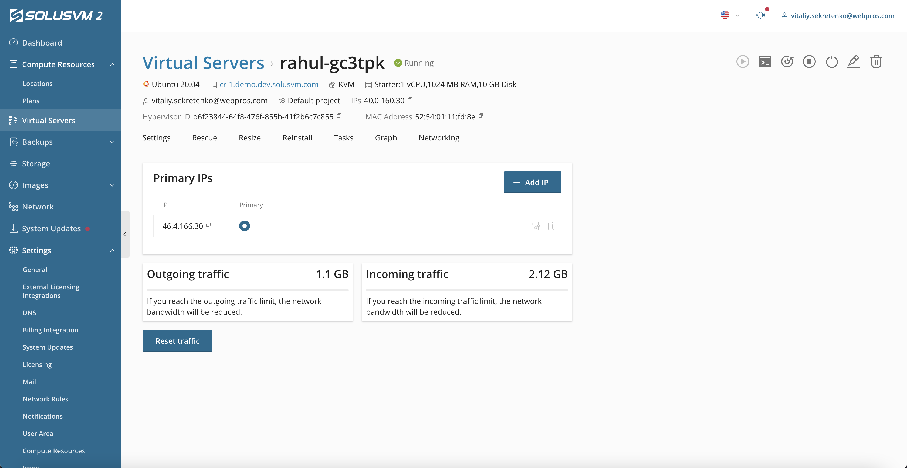The height and width of the screenshot is (468, 907).
Task: Open the Graph tab
Action: click(385, 138)
